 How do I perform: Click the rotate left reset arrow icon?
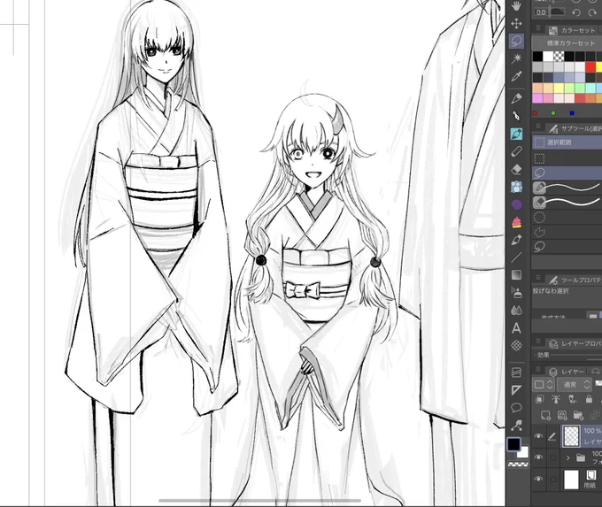click(x=576, y=12)
